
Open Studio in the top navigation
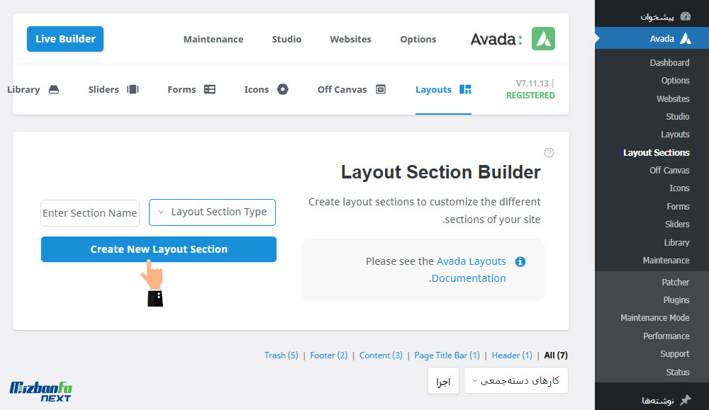click(286, 39)
